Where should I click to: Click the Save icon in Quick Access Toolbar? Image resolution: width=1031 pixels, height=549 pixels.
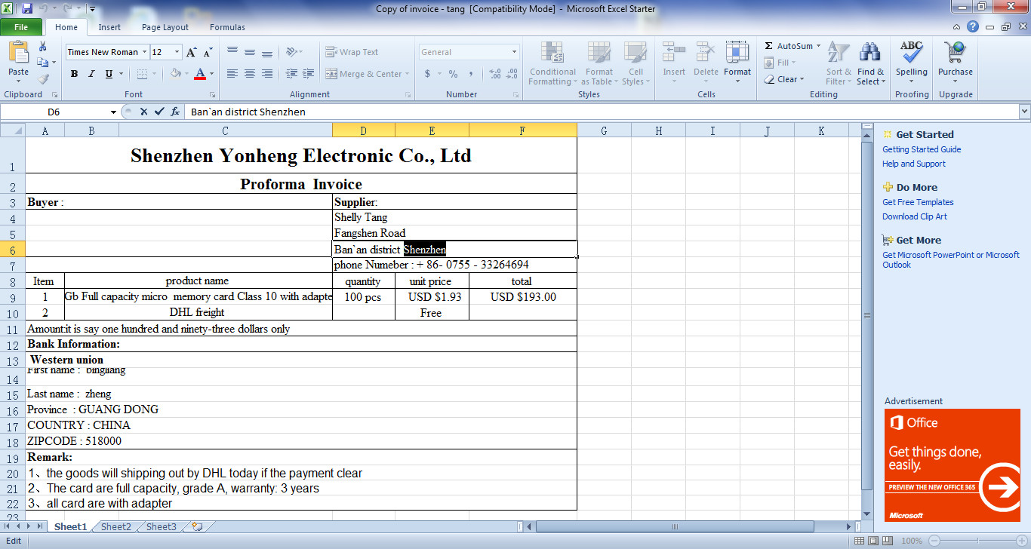point(27,9)
